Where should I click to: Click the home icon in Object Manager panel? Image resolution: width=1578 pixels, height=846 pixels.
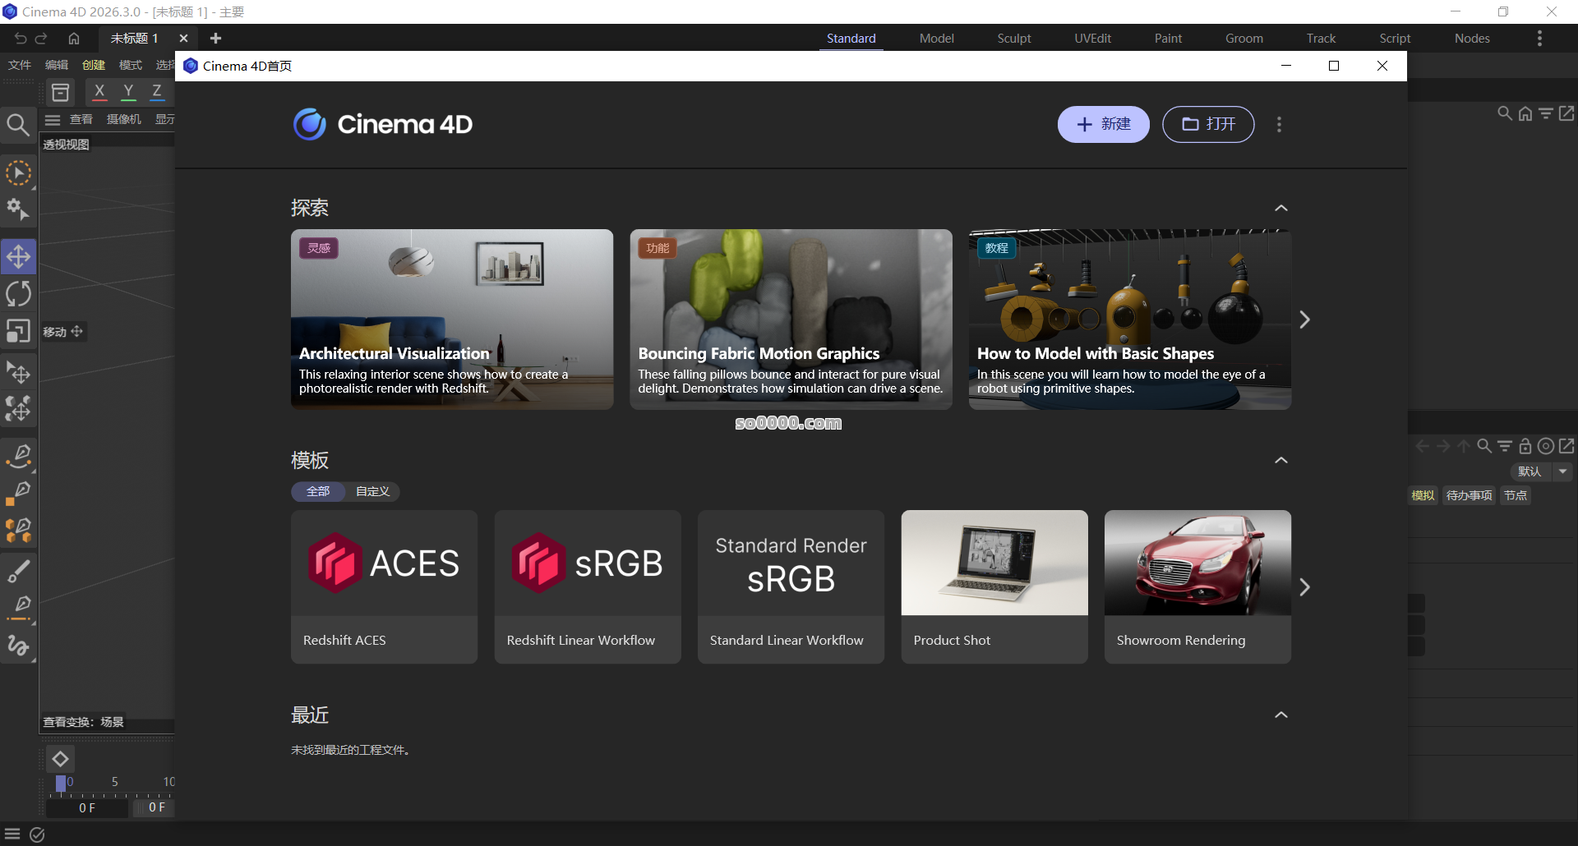(1525, 113)
